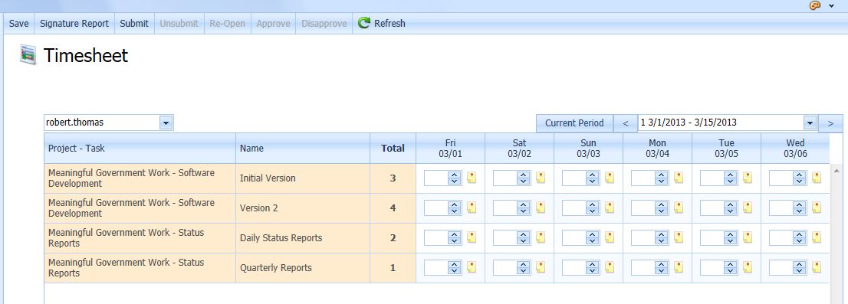Screen dimensions: 848x304
Task: Open note for Version 2 on Sun 03/03
Action: click(610, 208)
